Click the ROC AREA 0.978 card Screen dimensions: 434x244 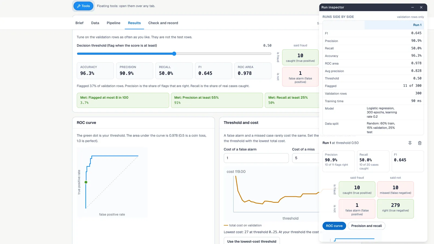tap(253, 71)
